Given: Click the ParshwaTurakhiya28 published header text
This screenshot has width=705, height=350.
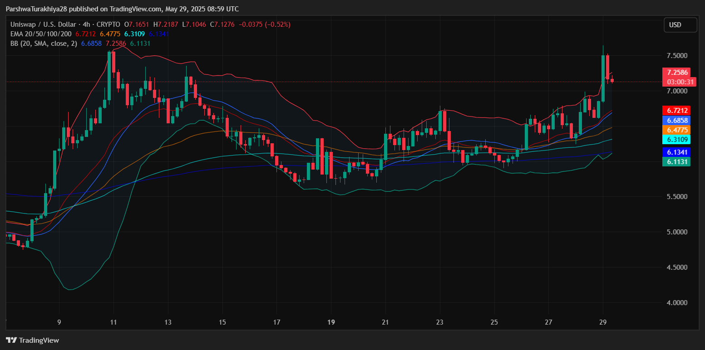Looking at the screenshot, I should tap(122, 9).
